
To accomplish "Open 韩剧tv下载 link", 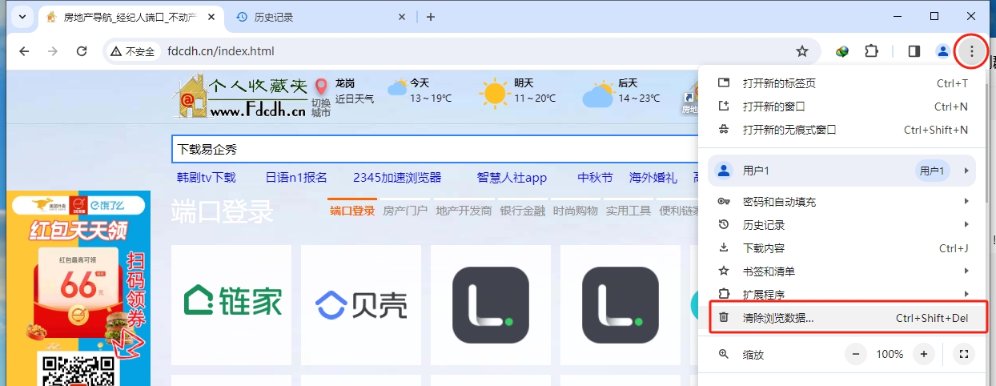I will tap(207, 178).
